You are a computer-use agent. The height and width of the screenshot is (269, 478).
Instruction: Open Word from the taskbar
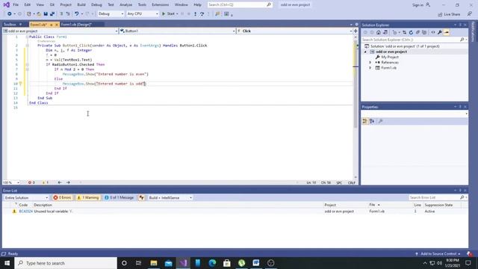tap(255, 263)
